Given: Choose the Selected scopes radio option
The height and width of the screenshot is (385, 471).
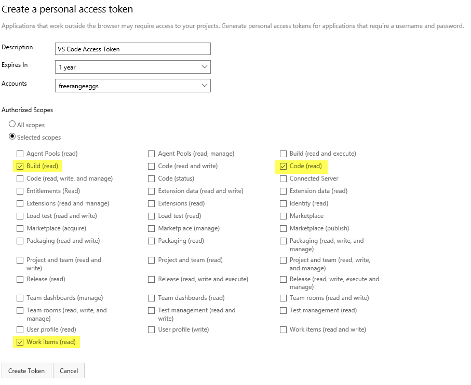Looking at the screenshot, I should pyautogui.click(x=12, y=137).
